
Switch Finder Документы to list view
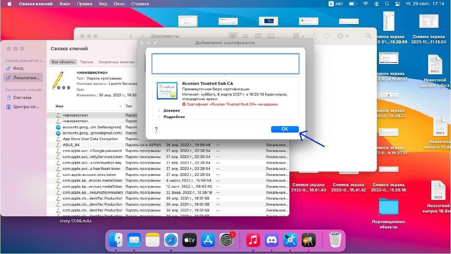coord(245,36)
